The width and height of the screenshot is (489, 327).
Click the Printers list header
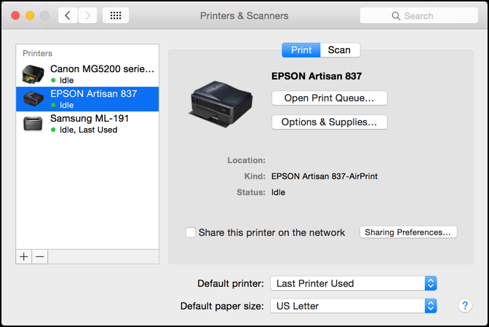point(37,53)
